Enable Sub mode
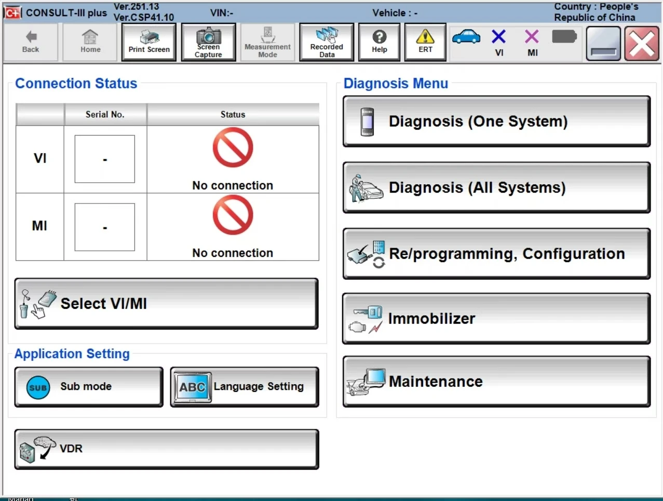The width and height of the screenshot is (663, 501). tap(89, 387)
